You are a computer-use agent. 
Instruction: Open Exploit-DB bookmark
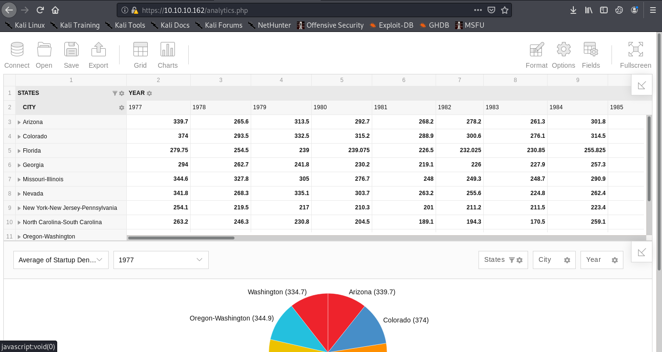(x=391, y=25)
